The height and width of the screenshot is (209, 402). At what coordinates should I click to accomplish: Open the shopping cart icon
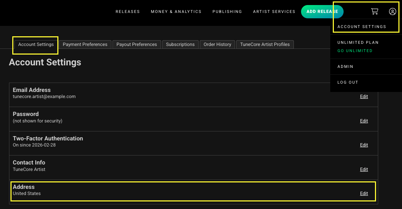pyautogui.click(x=375, y=11)
